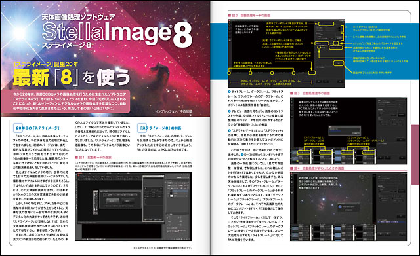Open the composite method dropdown atop Figure 2's panel
Screen dimensions: 420x256
click(325, 24)
